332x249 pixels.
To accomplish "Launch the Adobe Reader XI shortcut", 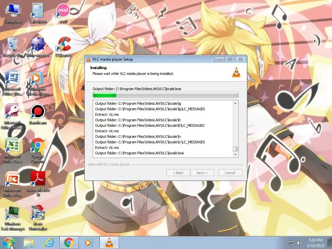I will click(38, 184).
